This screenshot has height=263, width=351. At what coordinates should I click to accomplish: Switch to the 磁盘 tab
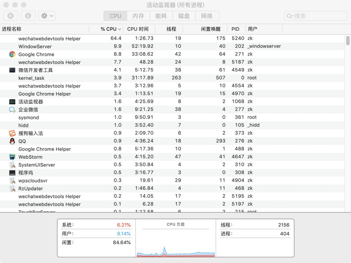pos(184,16)
